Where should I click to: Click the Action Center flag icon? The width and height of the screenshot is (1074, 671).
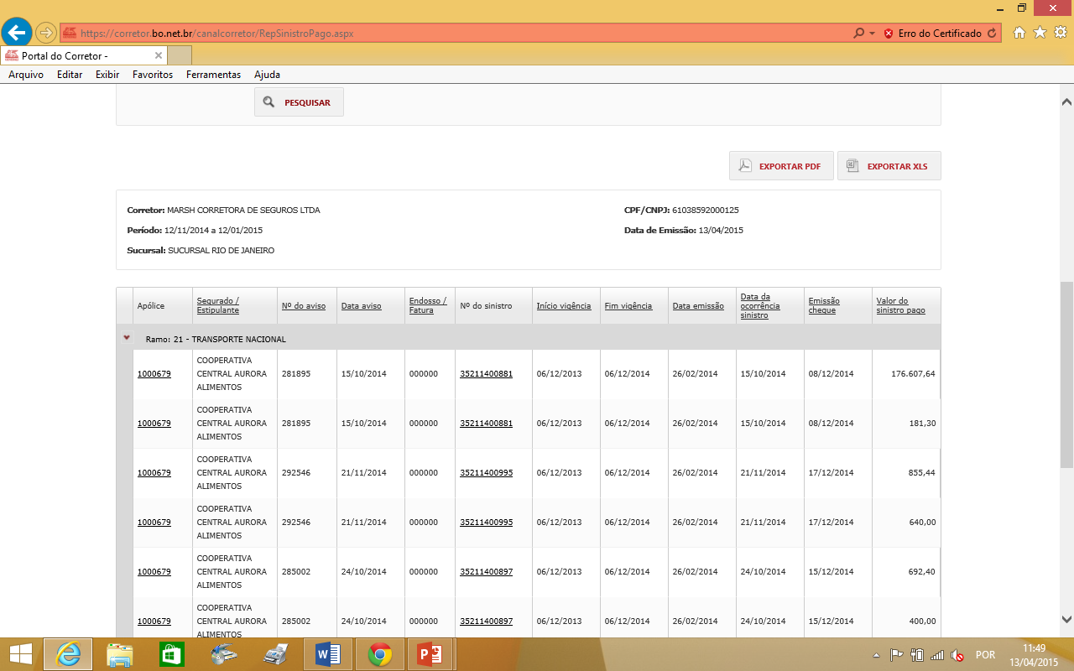pyautogui.click(x=896, y=655)
